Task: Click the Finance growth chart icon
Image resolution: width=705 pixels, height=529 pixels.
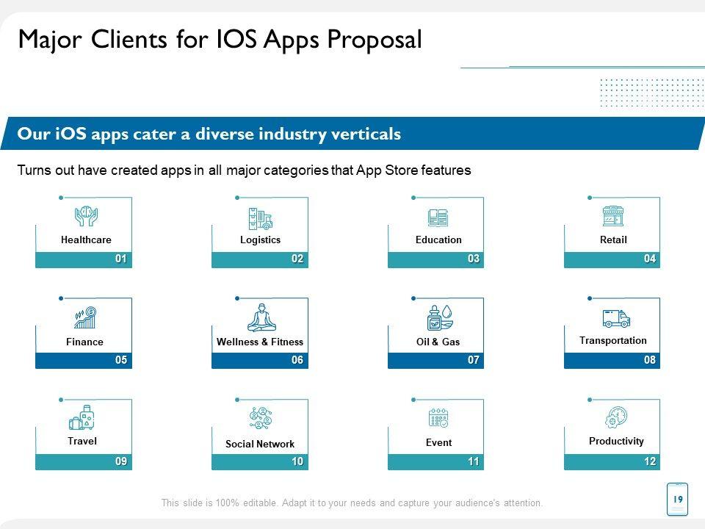Action: pos(85,317)
